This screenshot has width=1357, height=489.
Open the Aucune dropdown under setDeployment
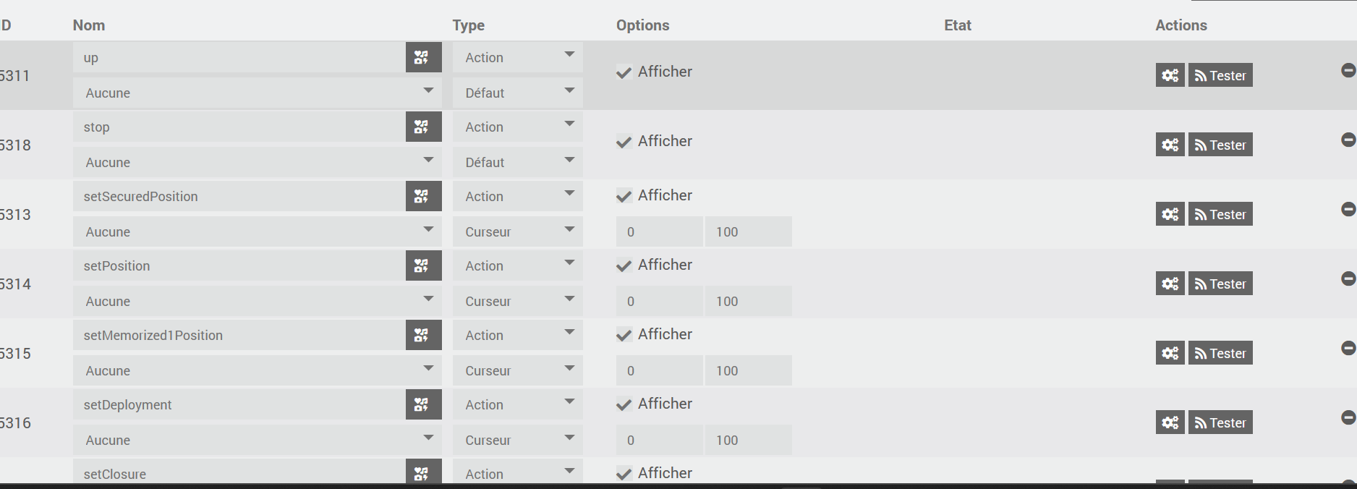tap(257, 440)
